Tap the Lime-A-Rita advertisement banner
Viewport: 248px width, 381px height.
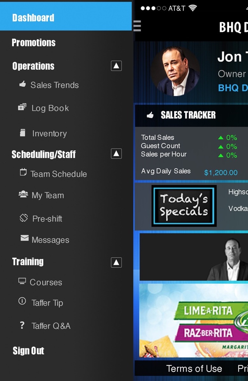[x=194, y=320]
